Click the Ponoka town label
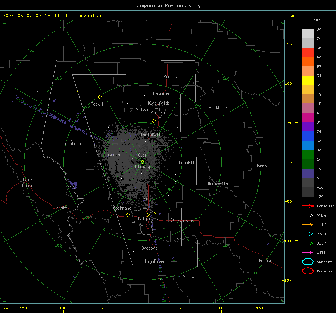336x313 pixels. (x=170, y=77)
